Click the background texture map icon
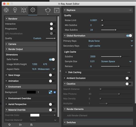The width and height of the screenshot is (136, 127). click(50, 92)
